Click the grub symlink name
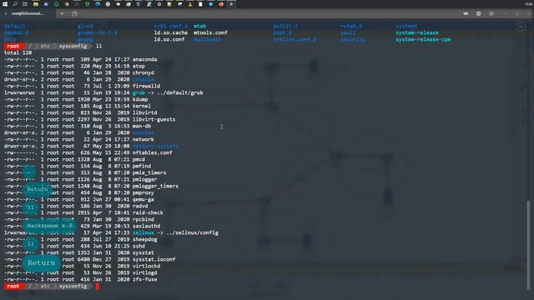The image size is (534, 300). click(139, 92)
